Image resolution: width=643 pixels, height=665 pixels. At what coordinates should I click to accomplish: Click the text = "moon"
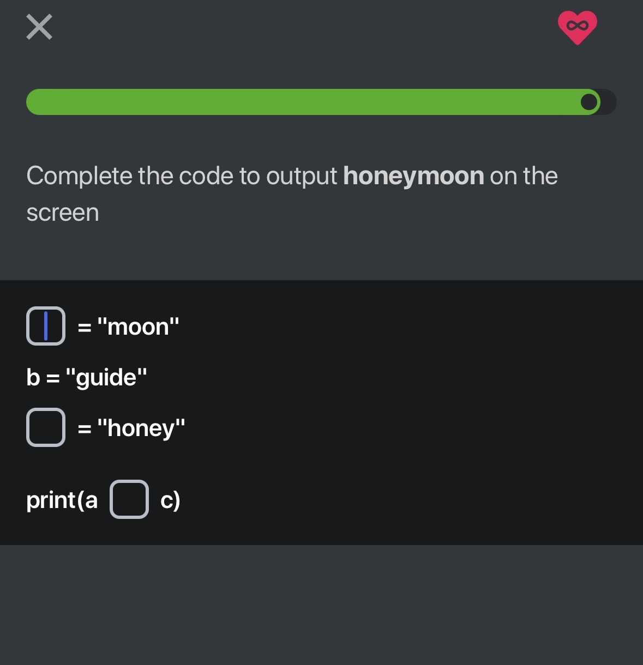click(127, 326)
